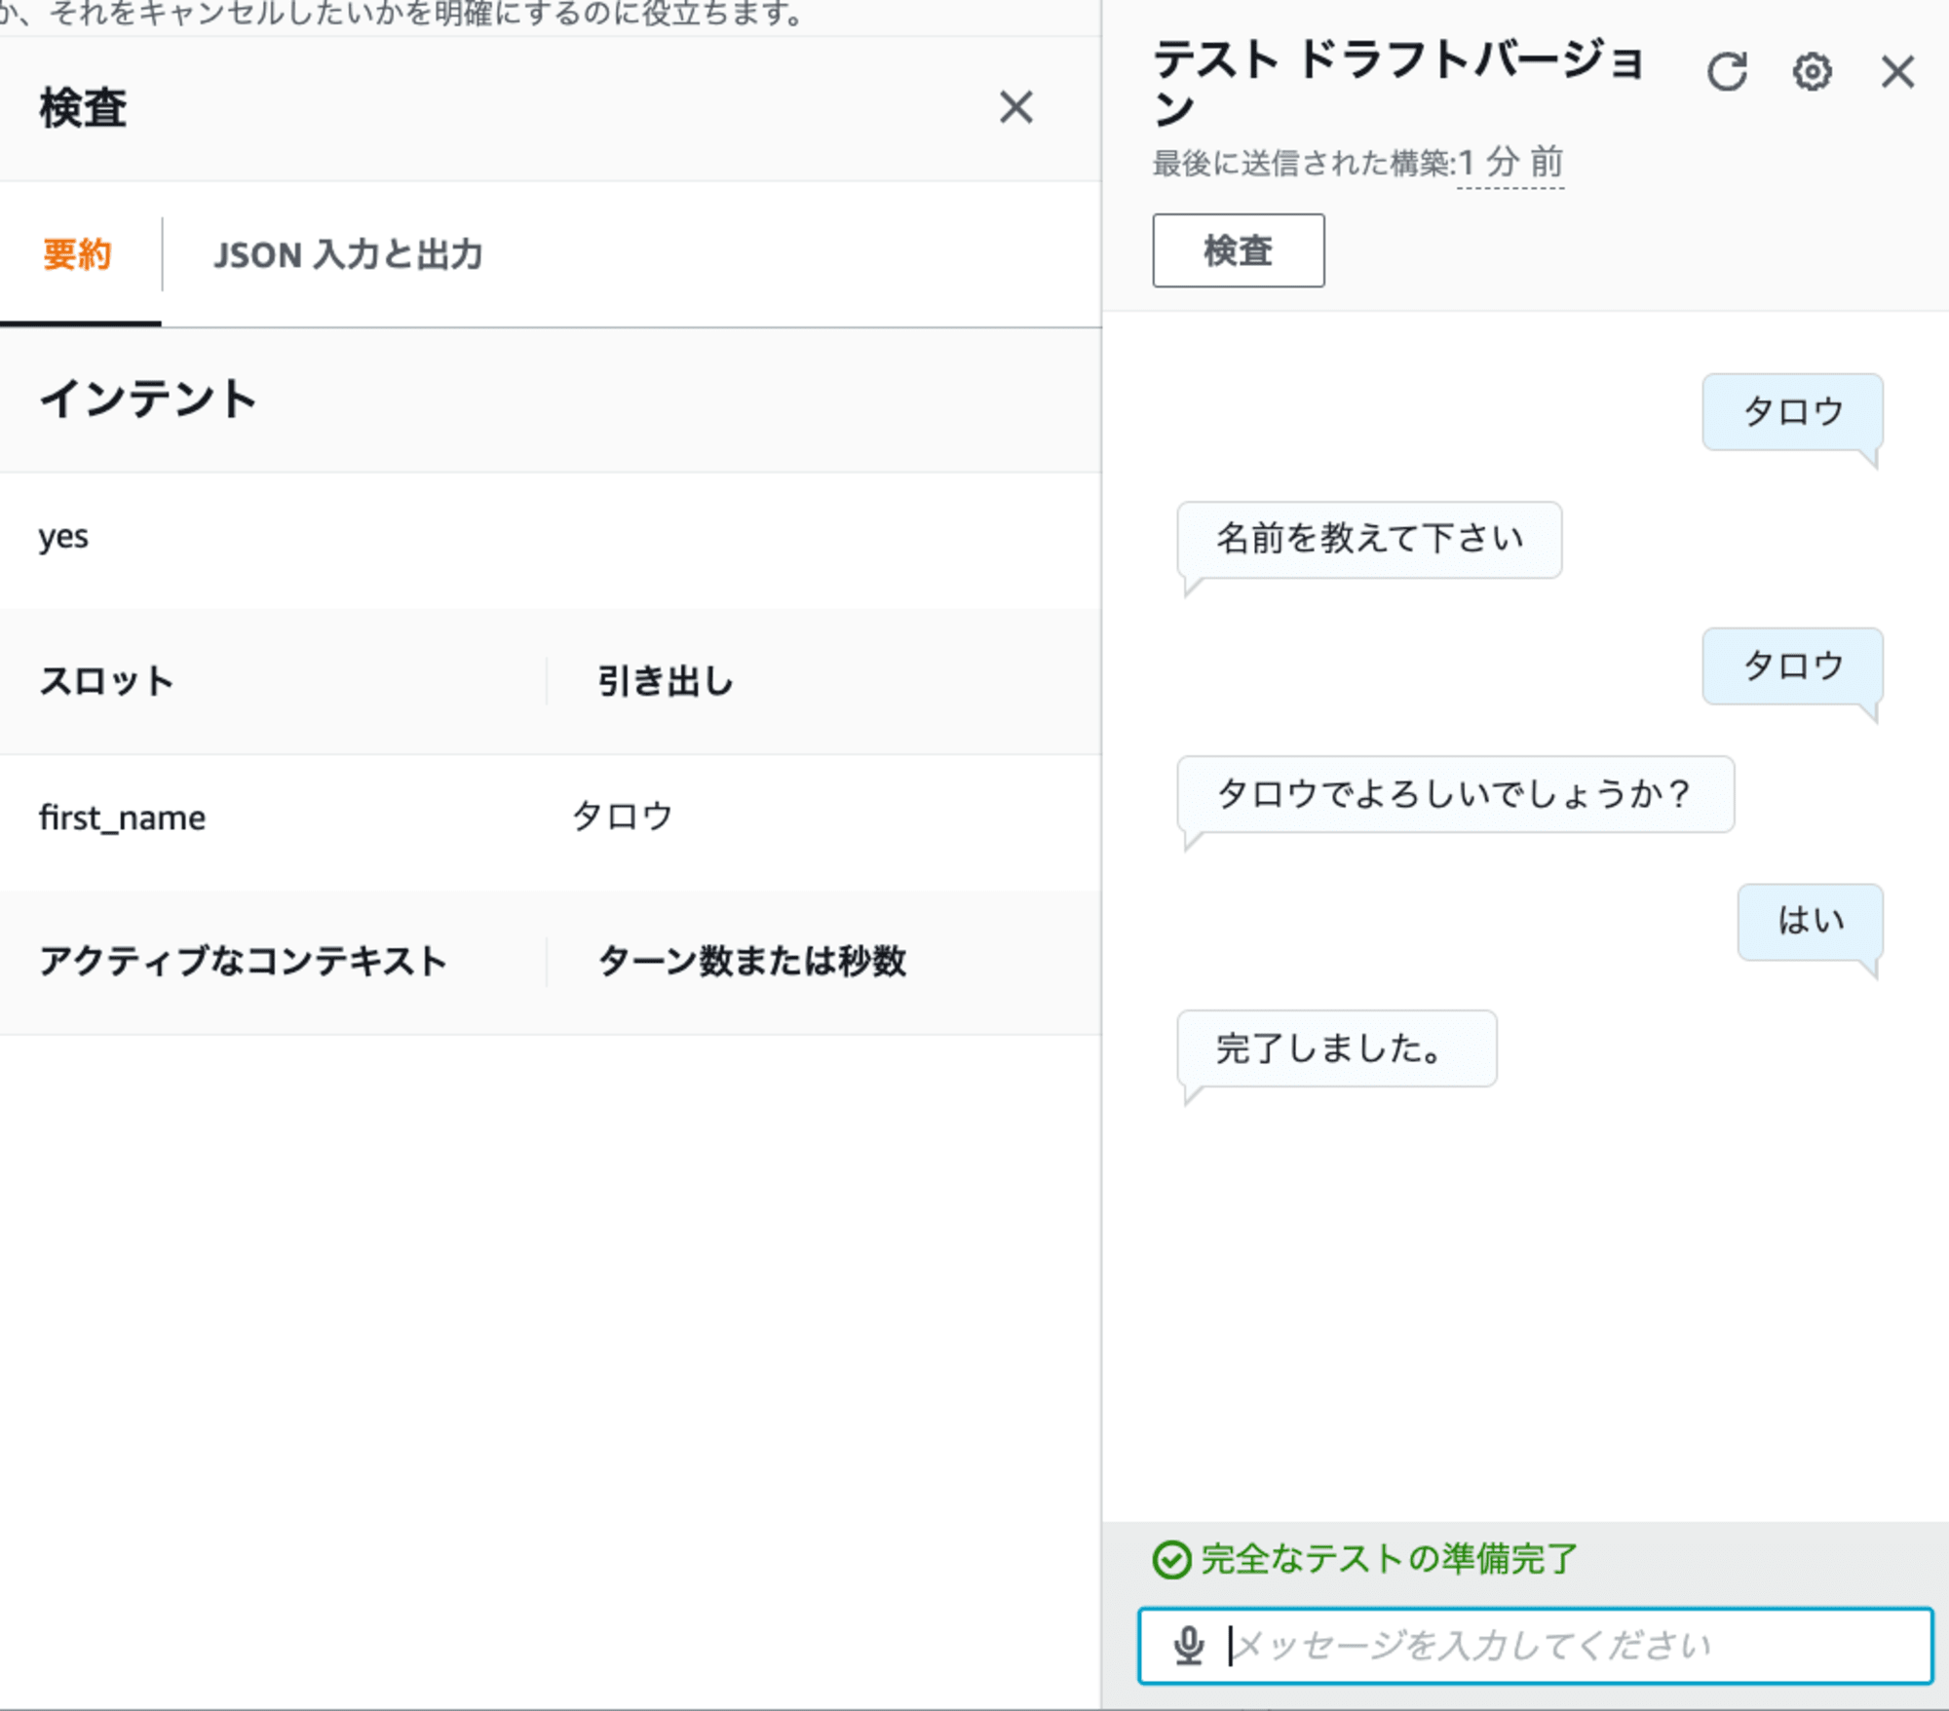Switch to the JSON 入力と出力 tab
Image resolution: width=1949 pixels, height=1711 pixels.
[x=348, y=255]
